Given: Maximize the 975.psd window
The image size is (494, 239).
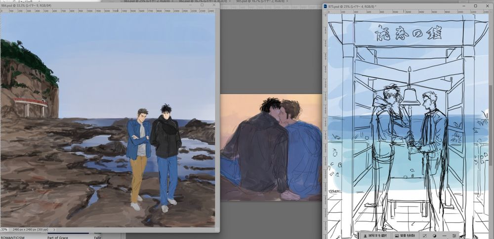Looking at the screenshot, I should pyautogui.click(x=475, y=6).
